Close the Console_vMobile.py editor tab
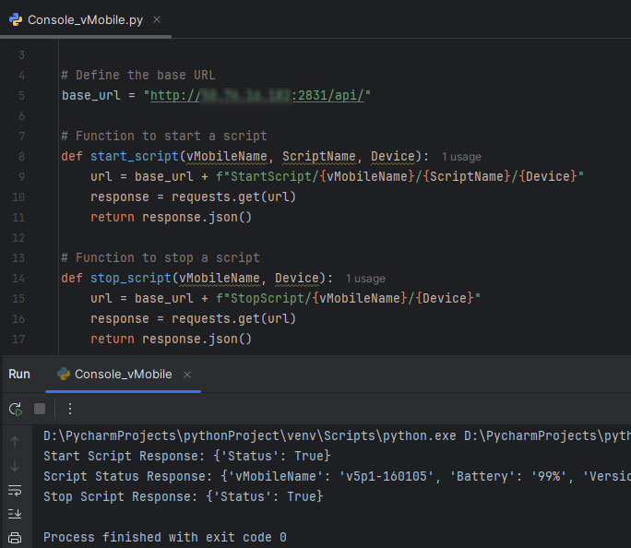 click(x=157, y=19)
